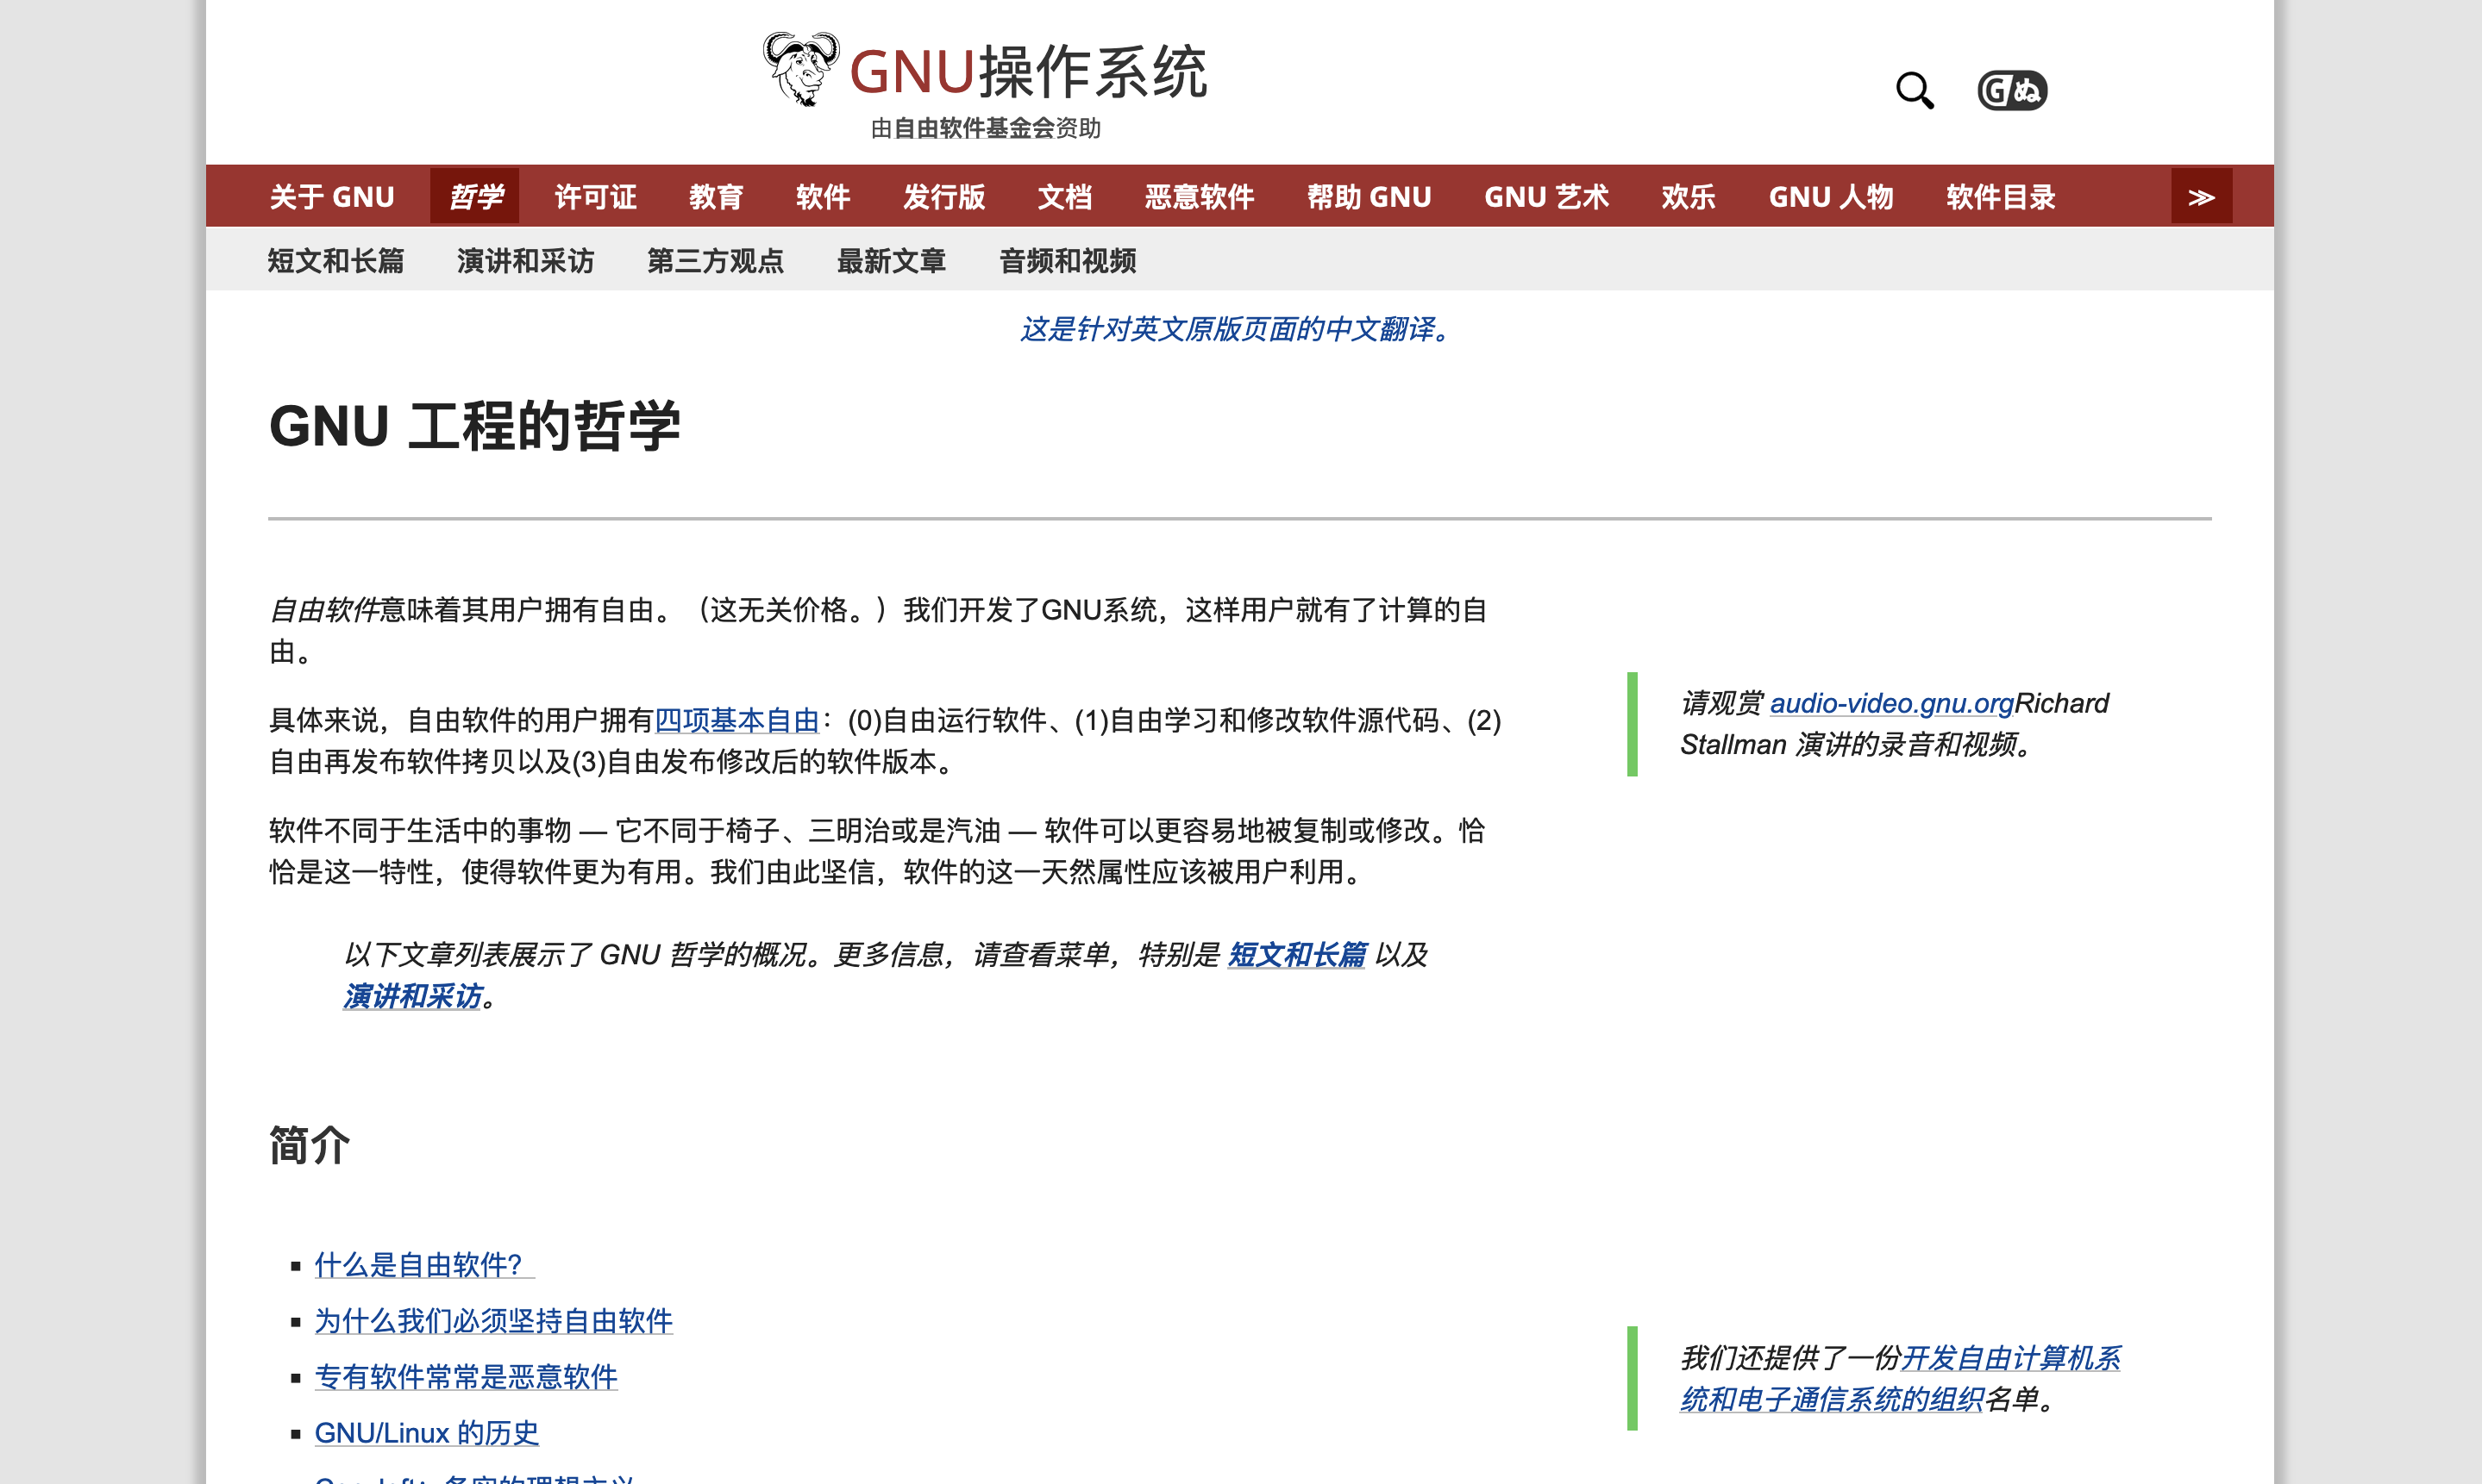Click the GNU操作系统 site title
The image size is (2482, 1484).
(x=1028, y=72)
